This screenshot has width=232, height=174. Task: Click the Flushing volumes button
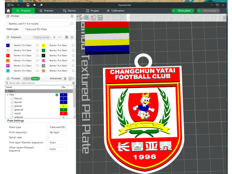click(x=42, y=37)
